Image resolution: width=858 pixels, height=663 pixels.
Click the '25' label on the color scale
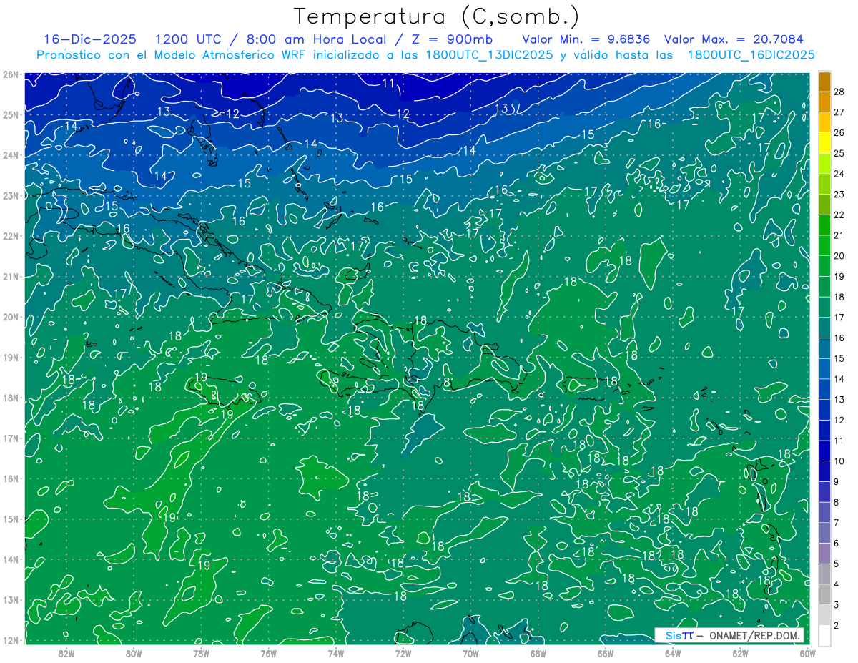pos(839,153)
